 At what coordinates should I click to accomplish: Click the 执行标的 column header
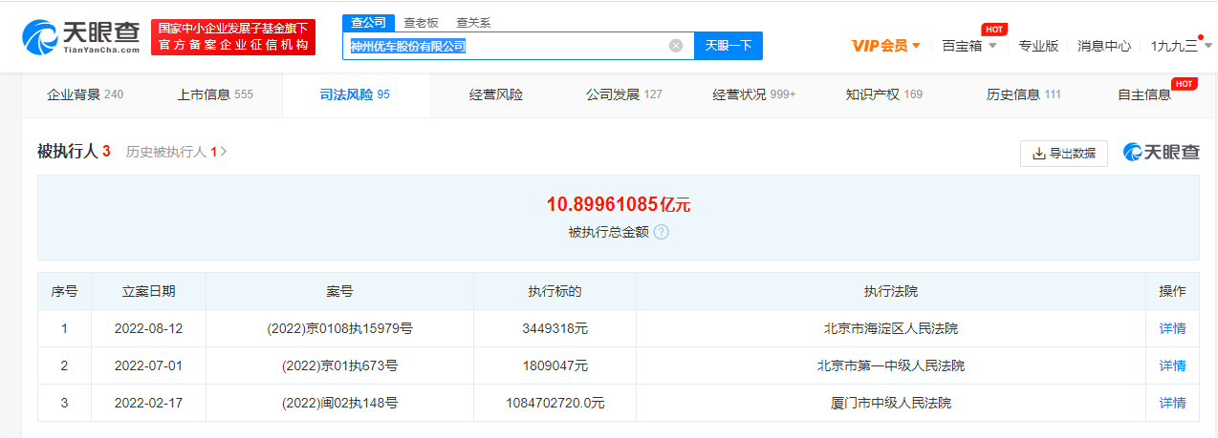[555, 291]
